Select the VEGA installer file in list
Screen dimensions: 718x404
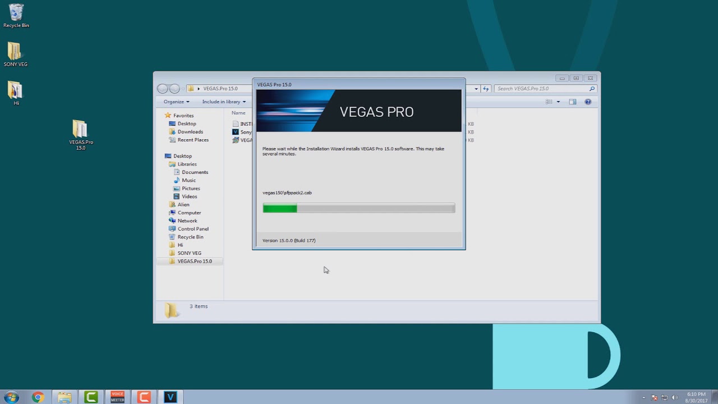pyautogui.click(x=242, y=140)
